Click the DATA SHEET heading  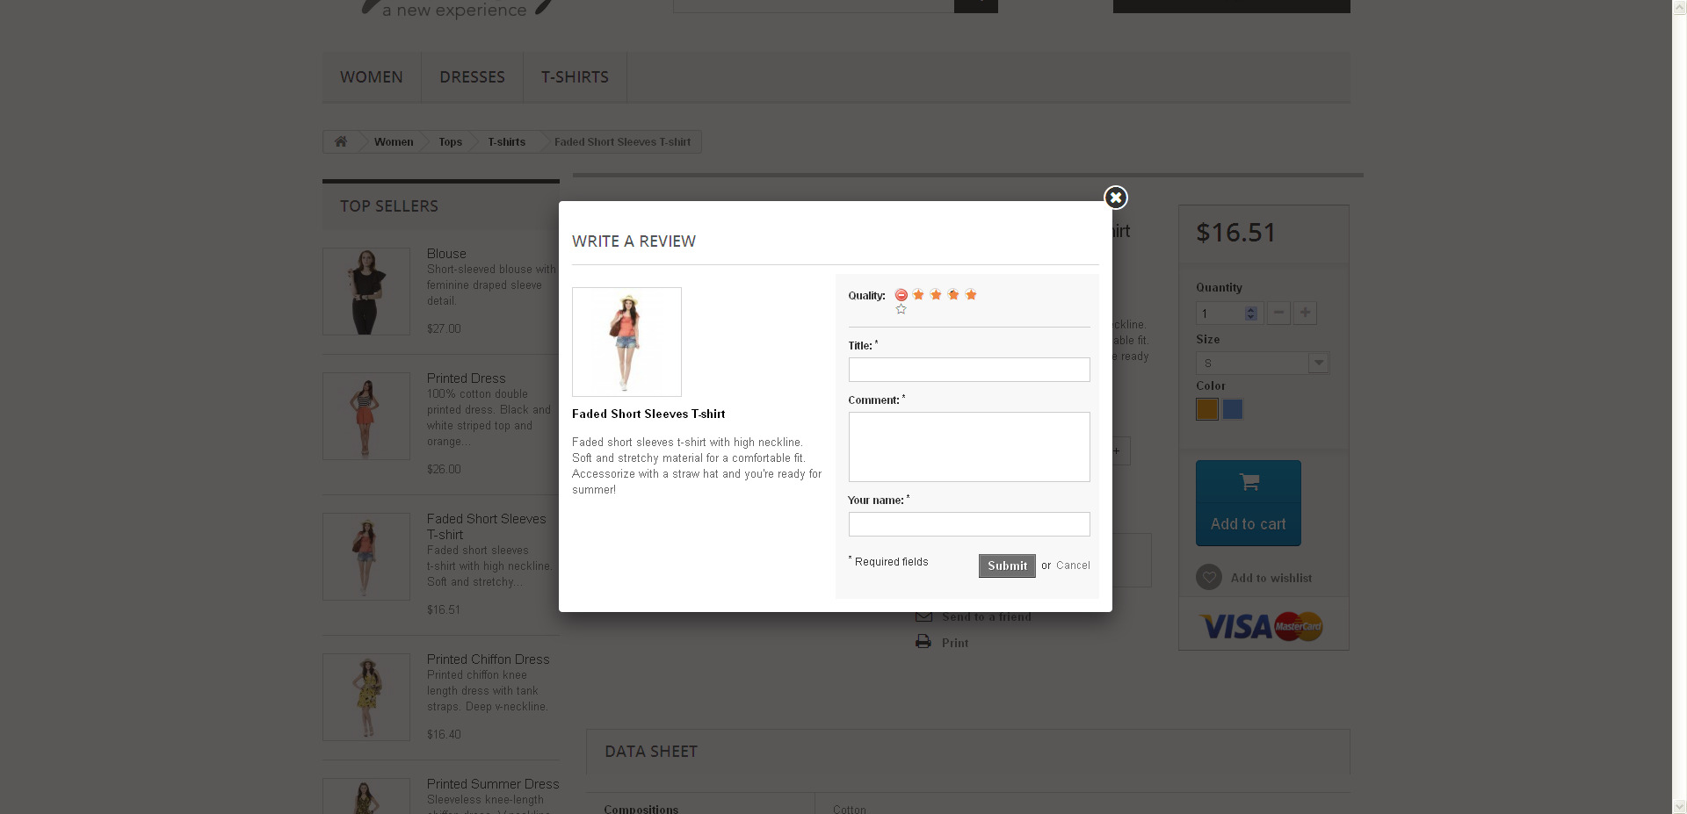point(651,752)
